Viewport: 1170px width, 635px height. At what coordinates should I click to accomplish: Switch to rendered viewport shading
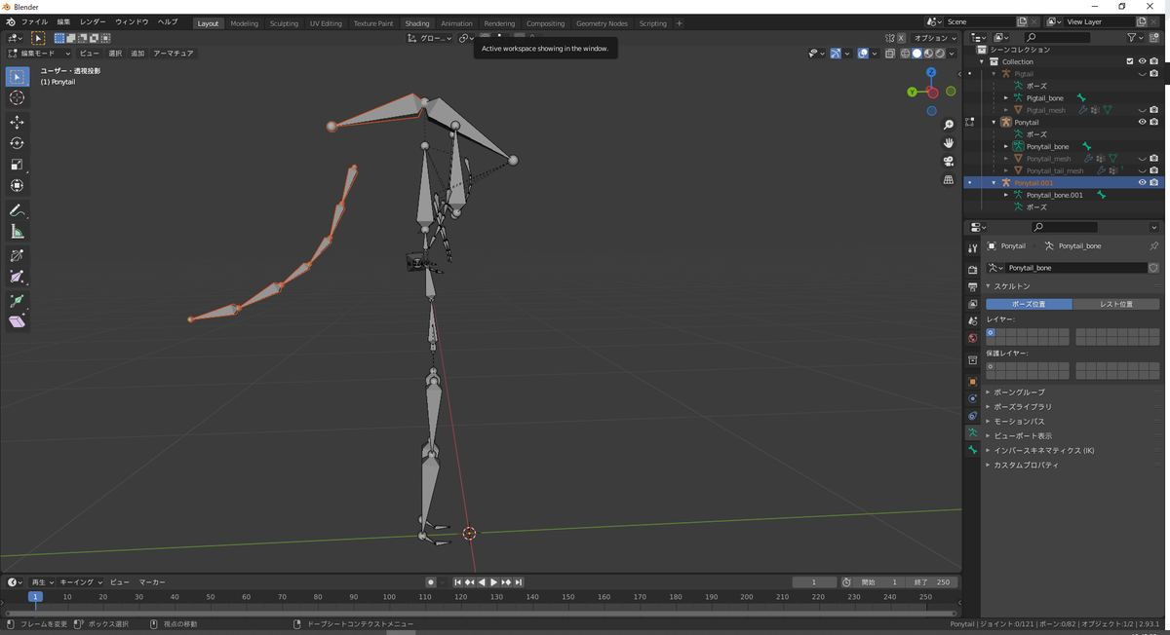click(939, 54)
